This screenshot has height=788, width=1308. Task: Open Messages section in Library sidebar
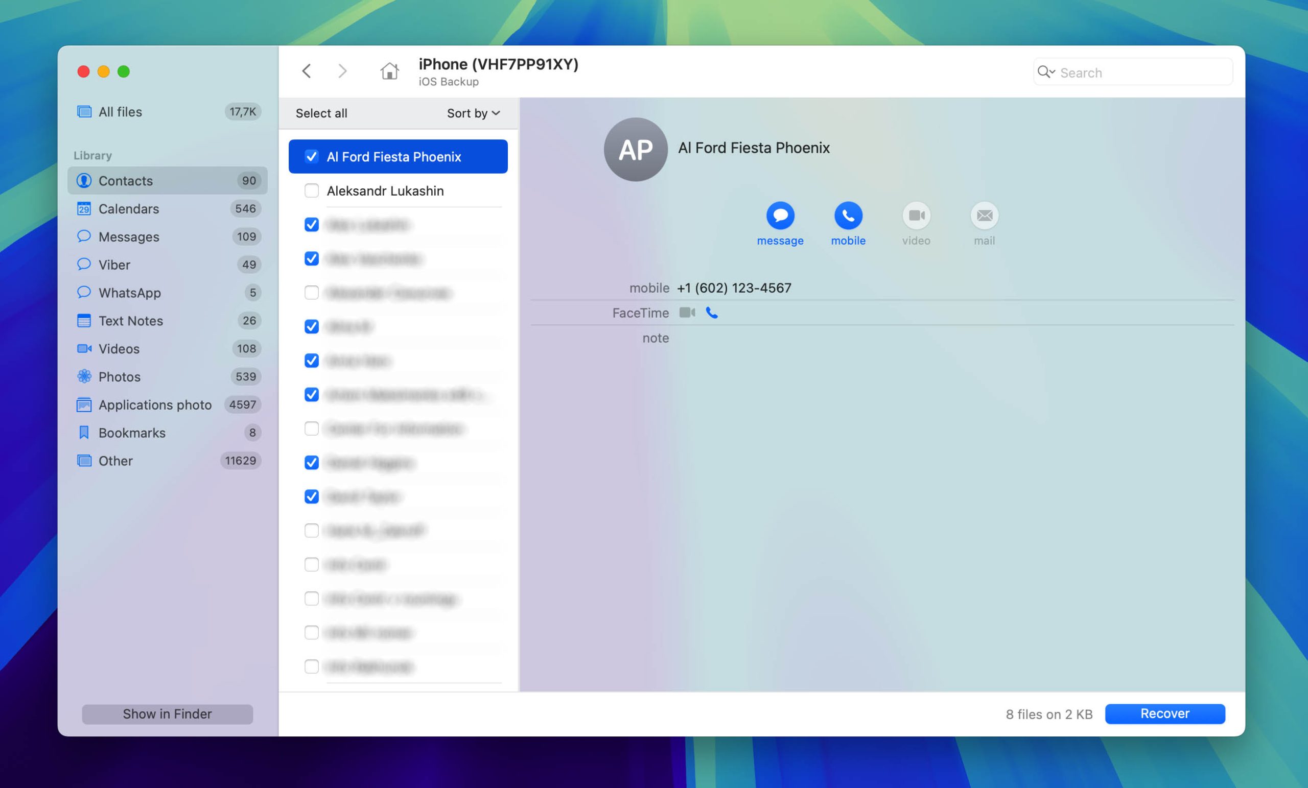[x=129, y=236]
